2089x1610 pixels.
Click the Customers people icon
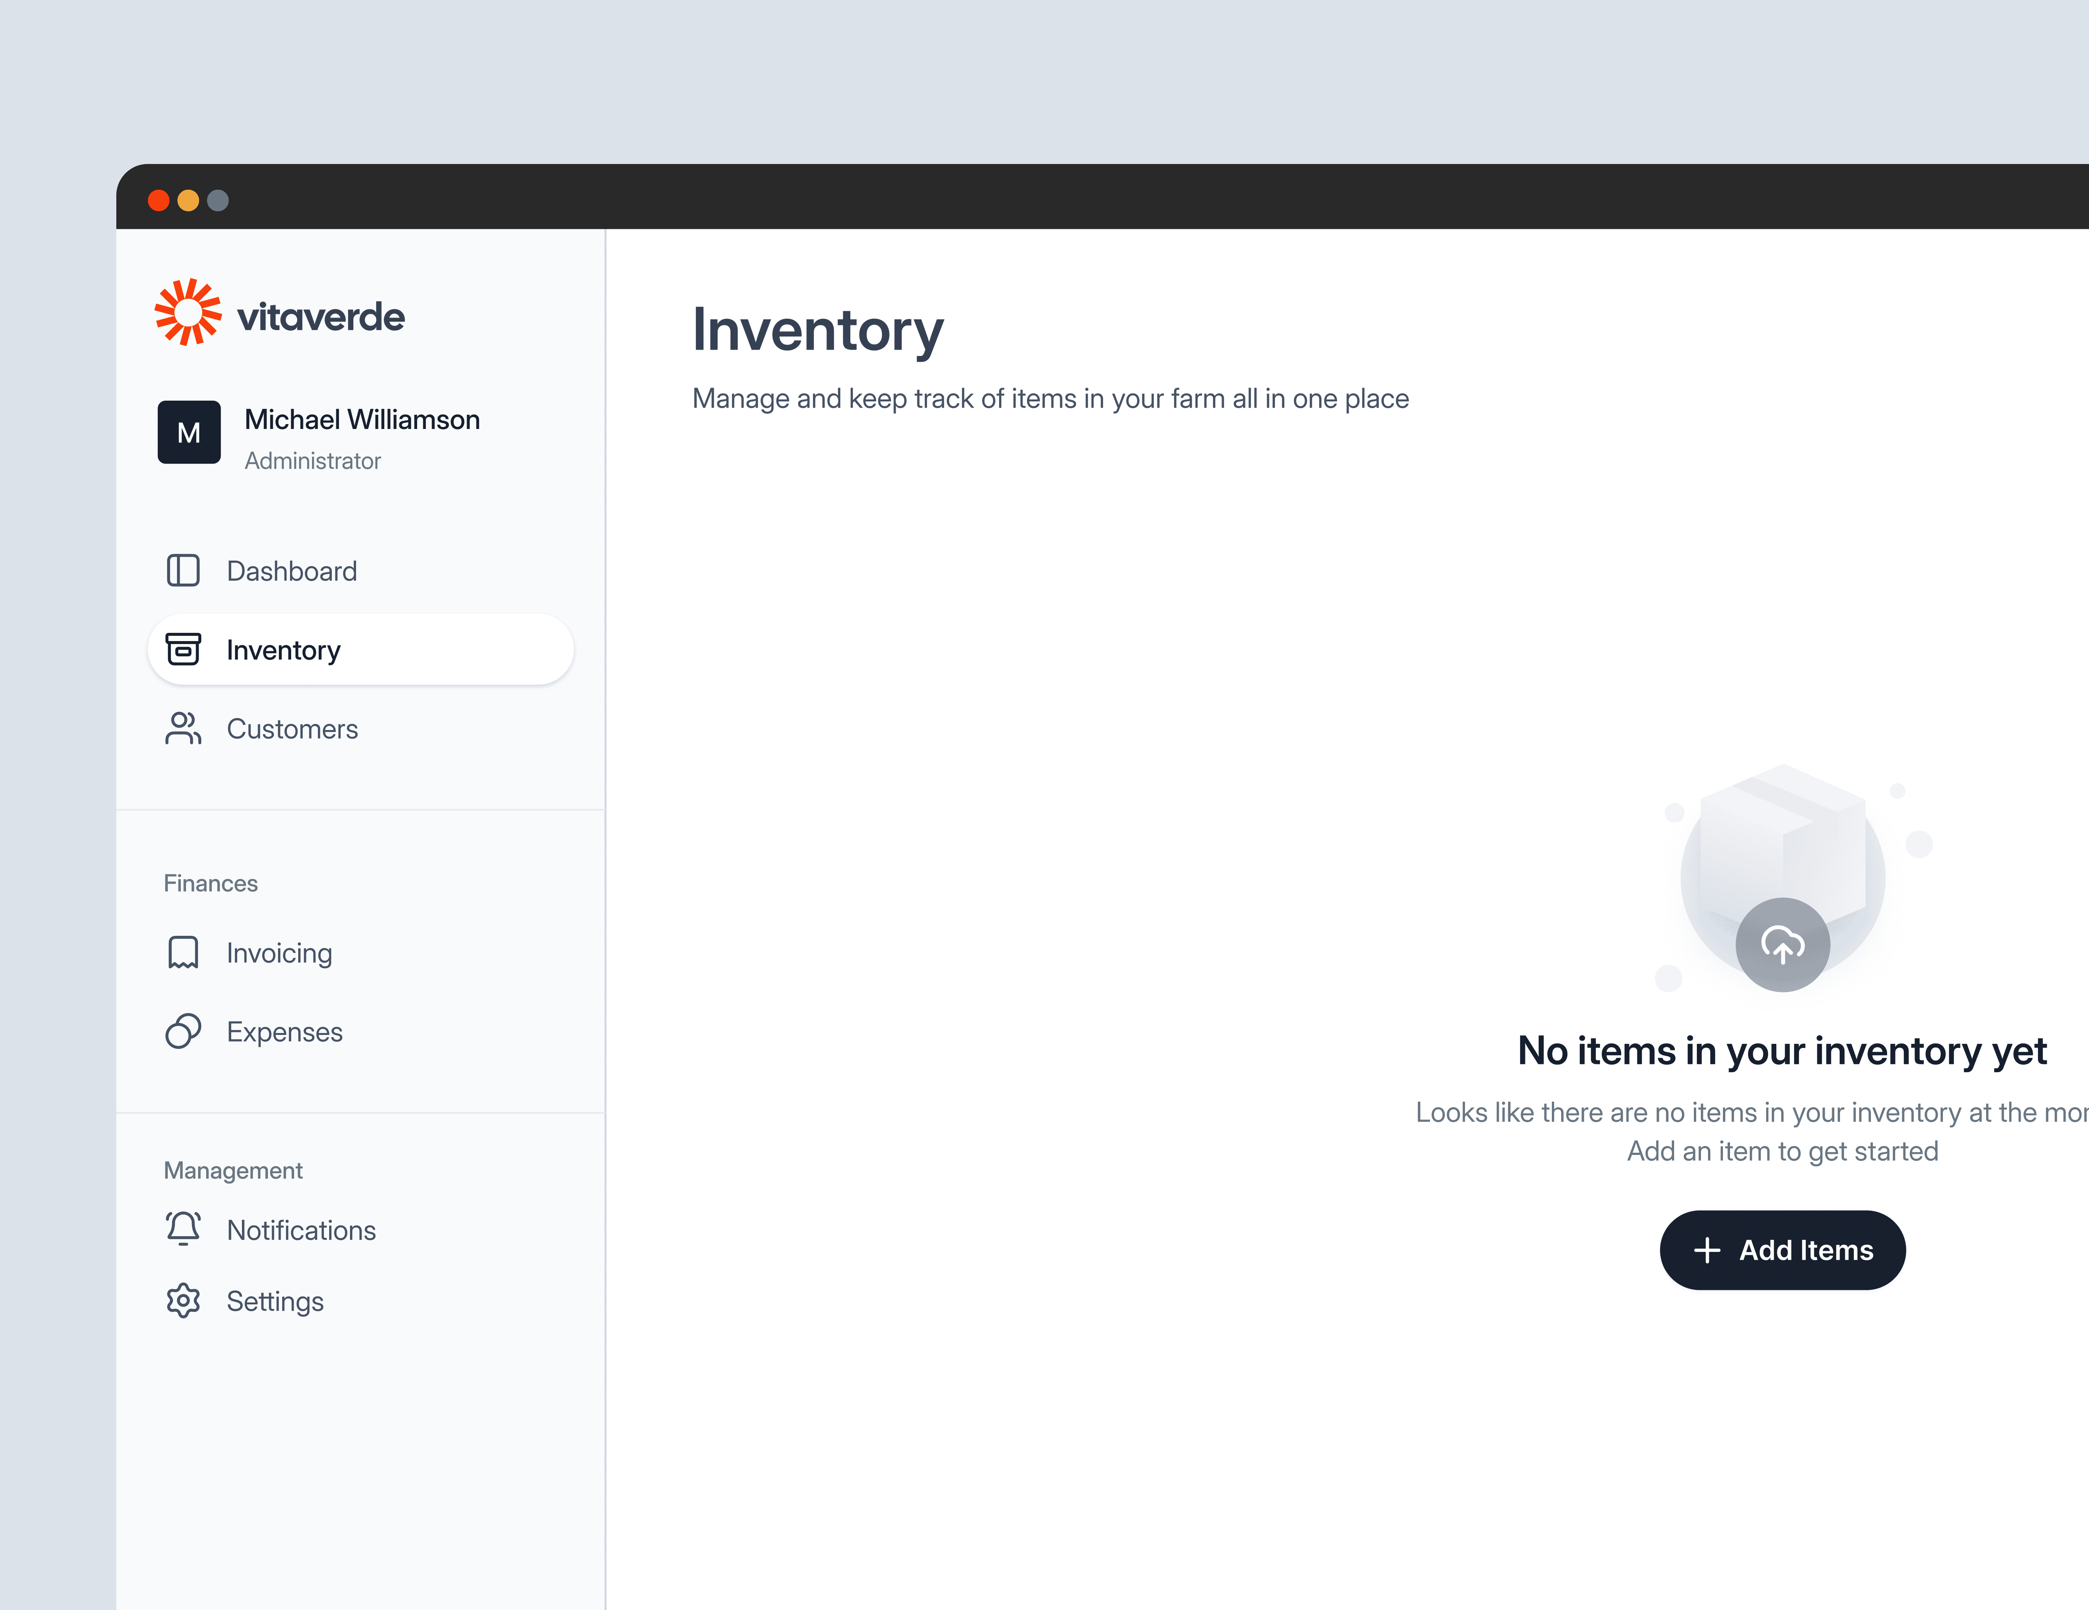point(183,729)
